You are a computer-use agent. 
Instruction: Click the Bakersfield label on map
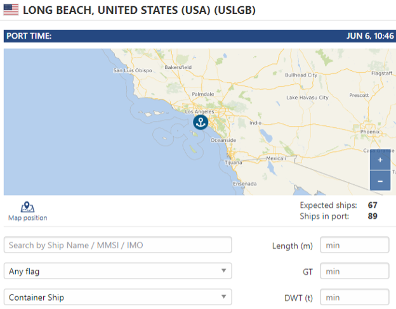coord(178,67)
